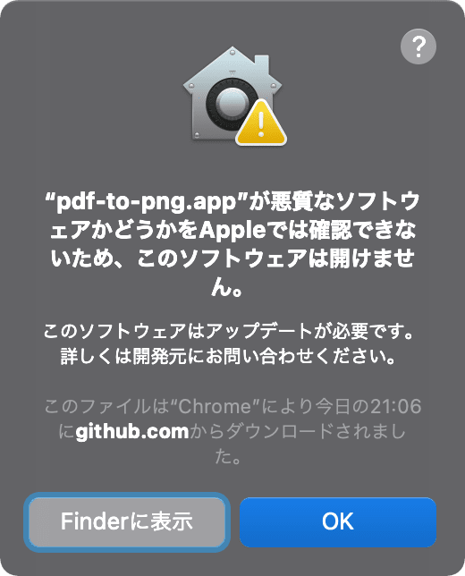Image resolution: width=465 pixels, height=576 pixels.
Task: Click the final "た。" line of download info
Action: (x=228, y=457)
